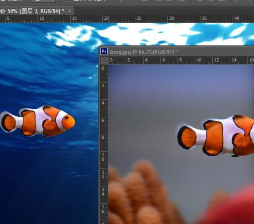The width and height of the screenshot is (254, 224).
Task: Click the clownfish inside timg.jpg window
Action: (215, 136)
